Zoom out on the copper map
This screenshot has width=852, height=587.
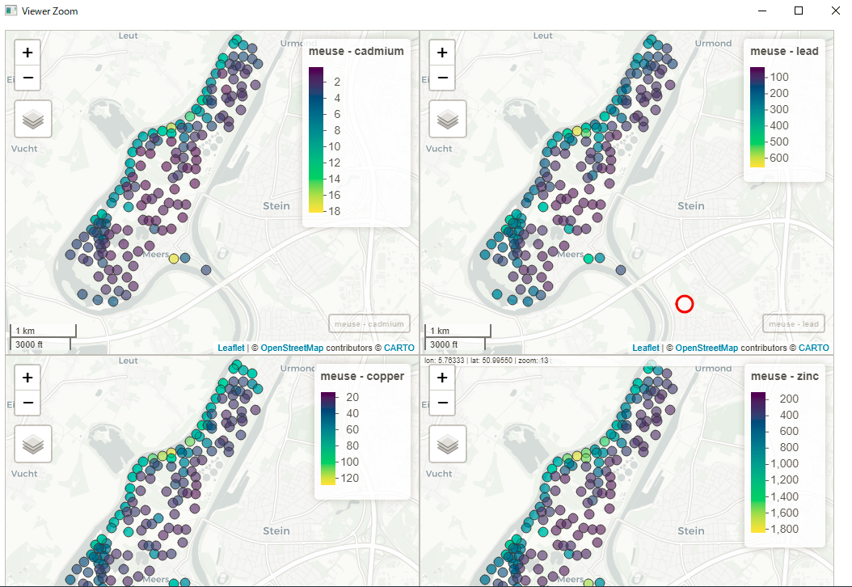click(27, 402)
